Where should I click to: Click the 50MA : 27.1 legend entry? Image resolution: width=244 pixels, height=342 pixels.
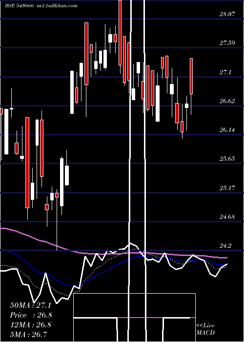pos(30,305)
